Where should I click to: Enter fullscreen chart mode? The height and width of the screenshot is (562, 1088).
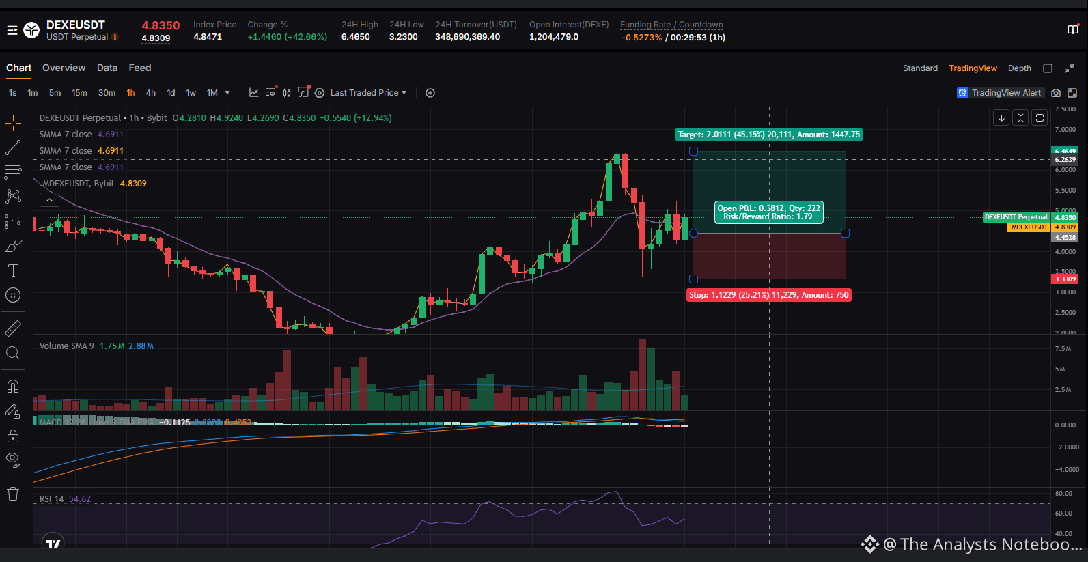click(x=1072, y=93)
